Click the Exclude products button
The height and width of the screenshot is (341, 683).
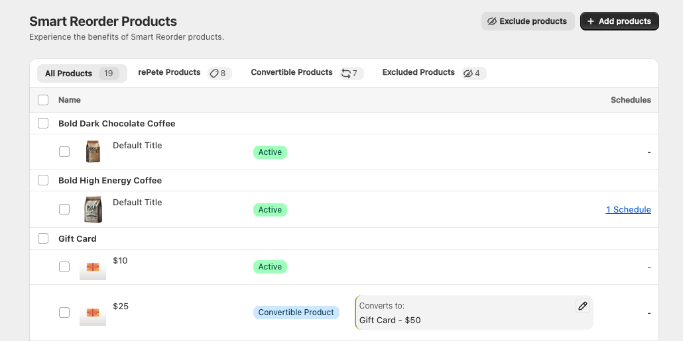point(528,21)
